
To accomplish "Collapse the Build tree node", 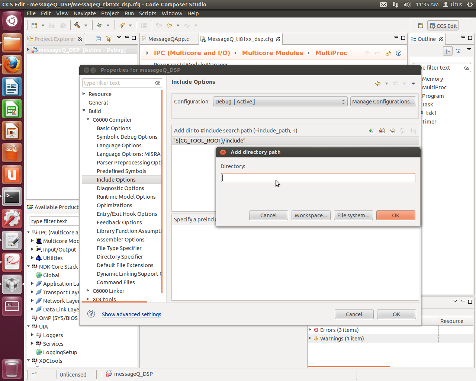I will tap(84, 111).
